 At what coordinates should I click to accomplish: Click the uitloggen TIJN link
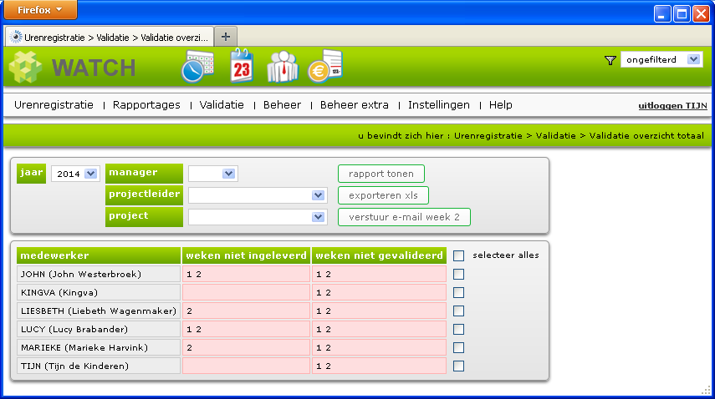point(672,106)
